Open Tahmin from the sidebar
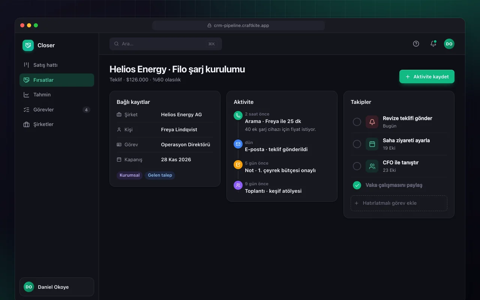The width and height of the screenshot is (480, 300). [57, 95]
